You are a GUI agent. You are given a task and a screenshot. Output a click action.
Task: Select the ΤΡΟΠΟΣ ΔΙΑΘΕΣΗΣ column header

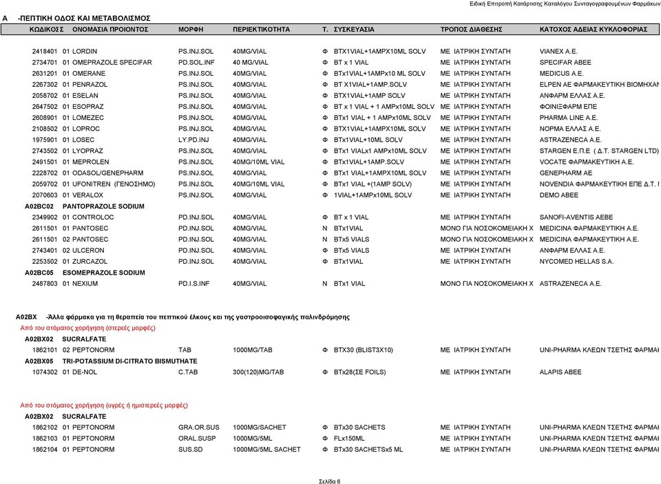(x=471, y=30)
